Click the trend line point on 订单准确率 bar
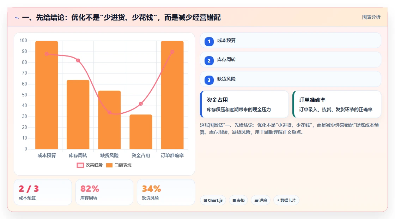 point(172,52)
